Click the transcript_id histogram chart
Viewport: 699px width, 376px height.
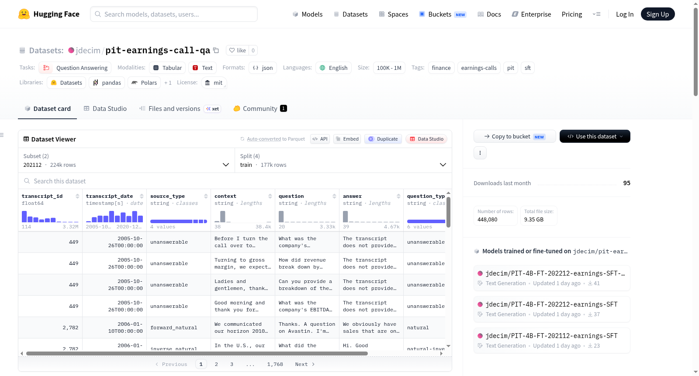(50, 217)
